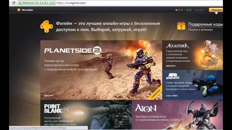The image size is (232, 130).
Task: Open the Фогейм home logo in header
Action: click(x=25, y=10)
